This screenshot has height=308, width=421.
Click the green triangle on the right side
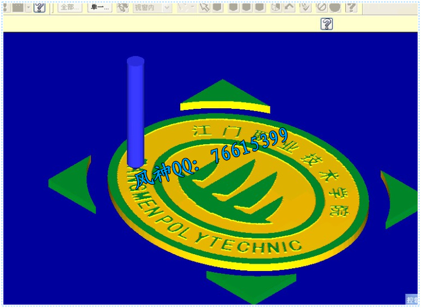(x=400, y=197)
